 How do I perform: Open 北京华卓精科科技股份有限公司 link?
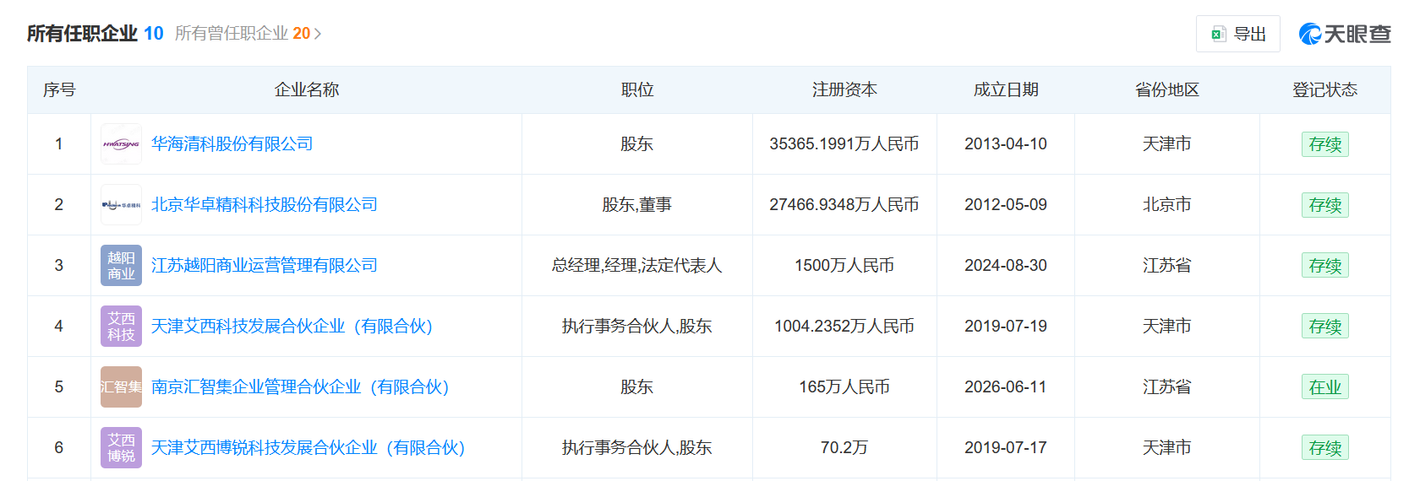(x=264, y=205)
